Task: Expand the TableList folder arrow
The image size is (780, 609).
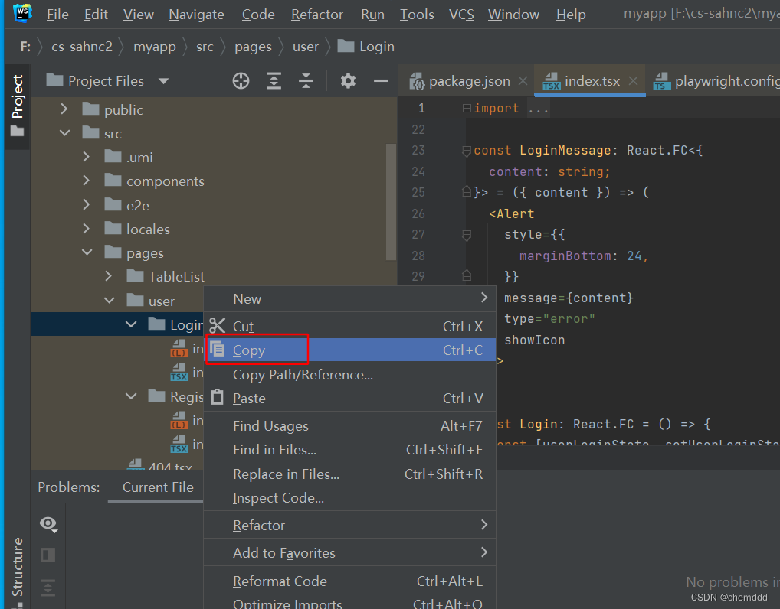Action: 109,275
